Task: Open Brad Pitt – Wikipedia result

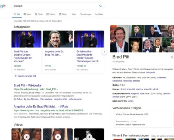Action: [x=27, y=85]
